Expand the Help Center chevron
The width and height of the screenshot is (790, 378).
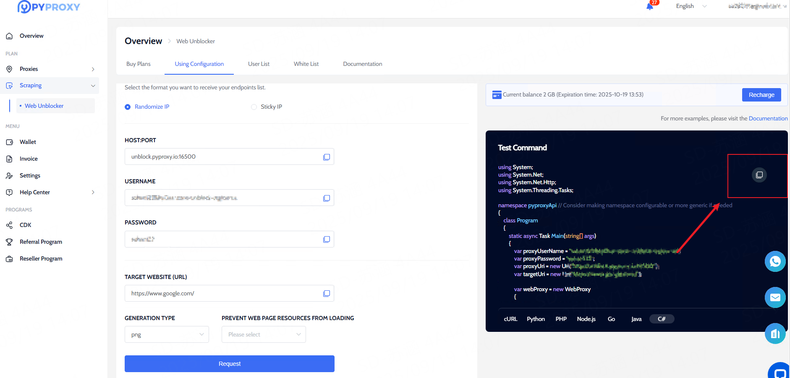coord(93,193)
